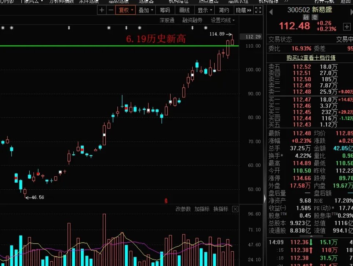Screen dimensions: 353x266
Task: Open 购买L2查看十档行情 link
Action: (x=311, y=58)
